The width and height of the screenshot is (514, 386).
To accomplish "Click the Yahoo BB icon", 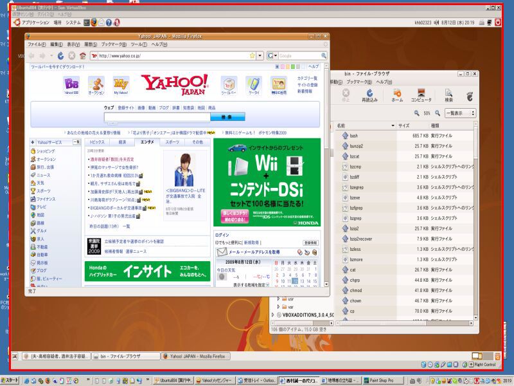I will coord(71,86).
